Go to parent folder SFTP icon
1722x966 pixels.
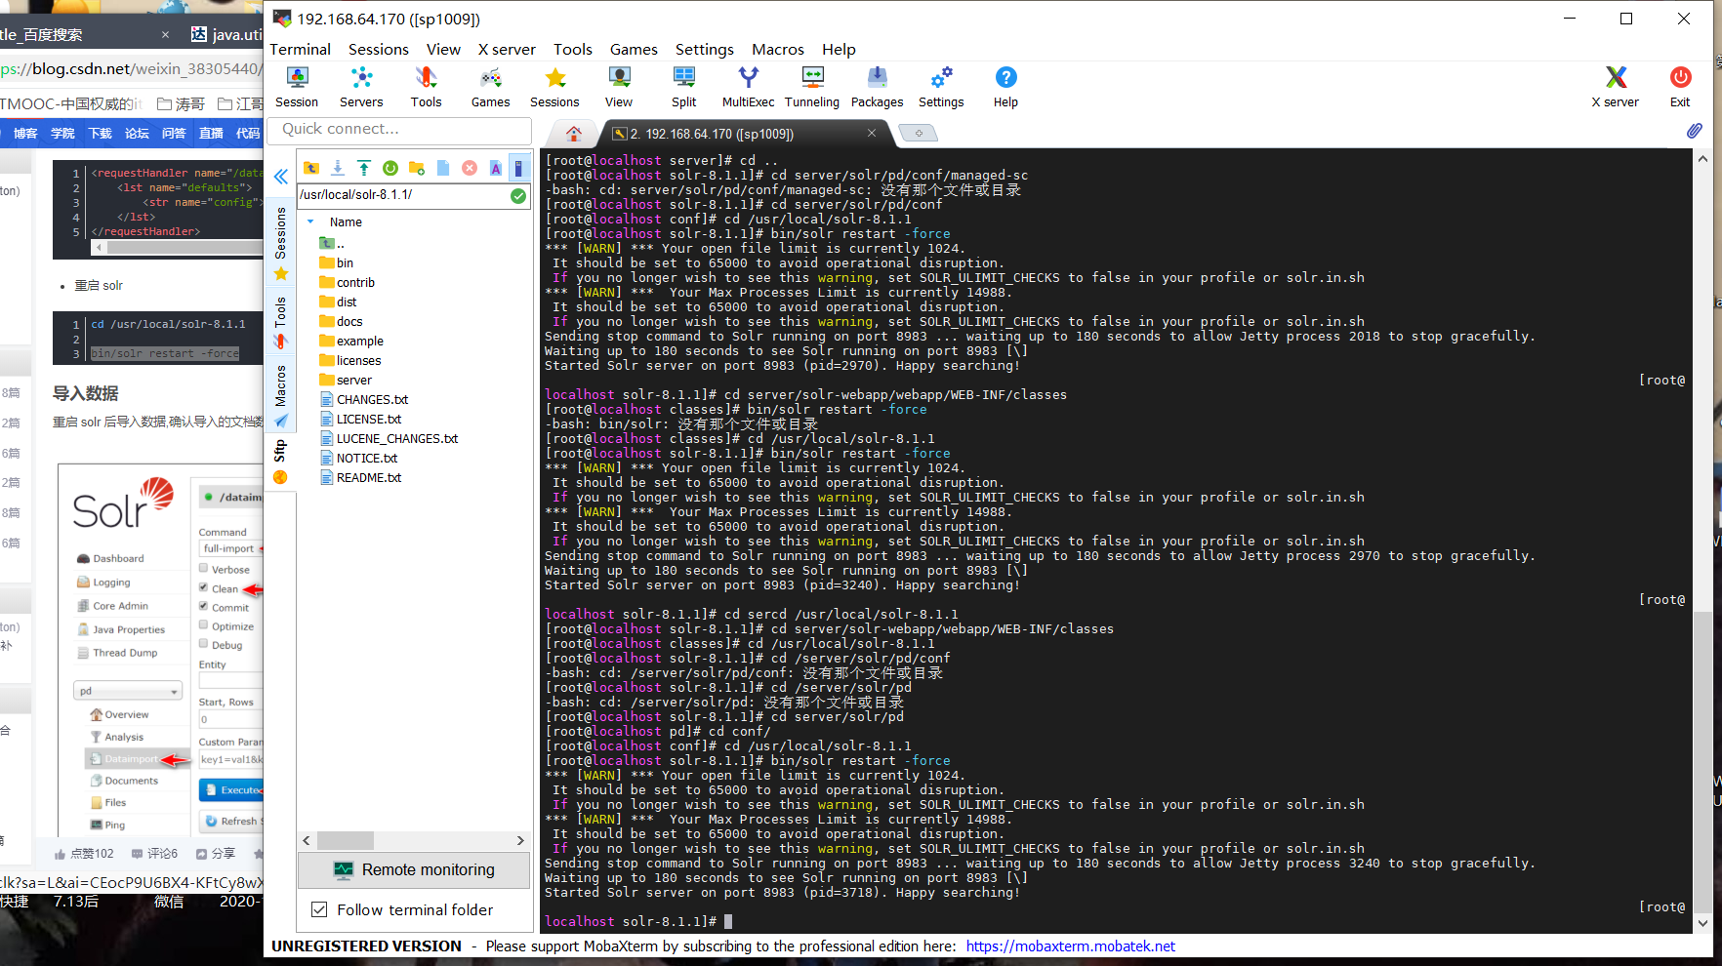(x=311, y=168)
